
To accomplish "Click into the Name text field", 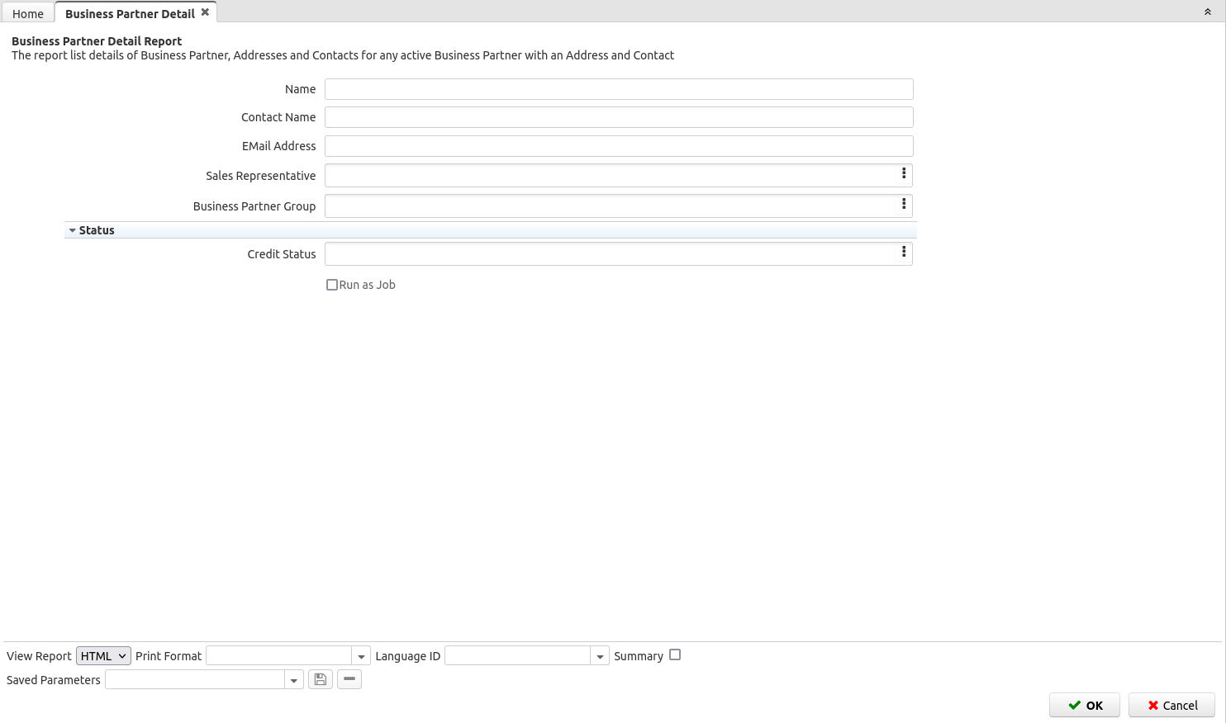I will tap(618, 89).
